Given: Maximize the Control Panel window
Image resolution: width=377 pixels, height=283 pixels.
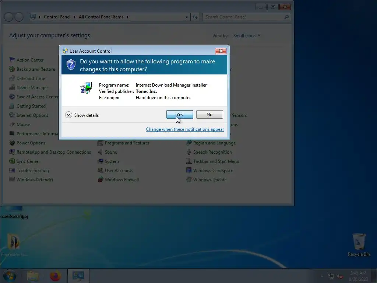Looking at the screenshot, I should (x=273, y=7).
